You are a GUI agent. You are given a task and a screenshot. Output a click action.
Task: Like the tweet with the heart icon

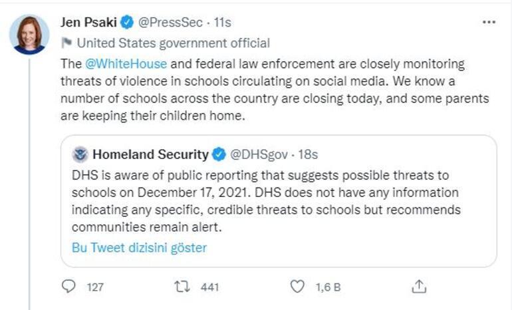pos(297,287)
